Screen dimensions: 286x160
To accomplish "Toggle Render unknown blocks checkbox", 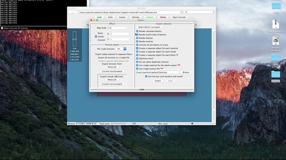I will 137,31.
